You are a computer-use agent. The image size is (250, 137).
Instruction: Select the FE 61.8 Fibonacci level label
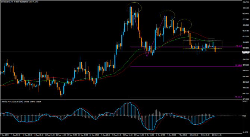tap(239, 46)
